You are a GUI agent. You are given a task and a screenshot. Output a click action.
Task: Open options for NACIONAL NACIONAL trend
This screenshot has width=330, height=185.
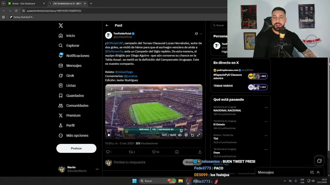[266, 107]
